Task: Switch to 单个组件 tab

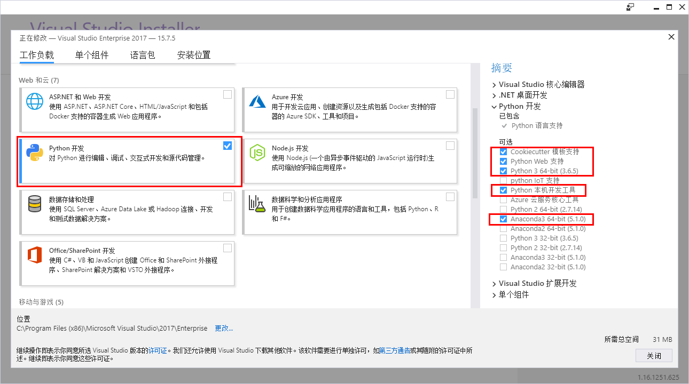Action: [92, 55]
